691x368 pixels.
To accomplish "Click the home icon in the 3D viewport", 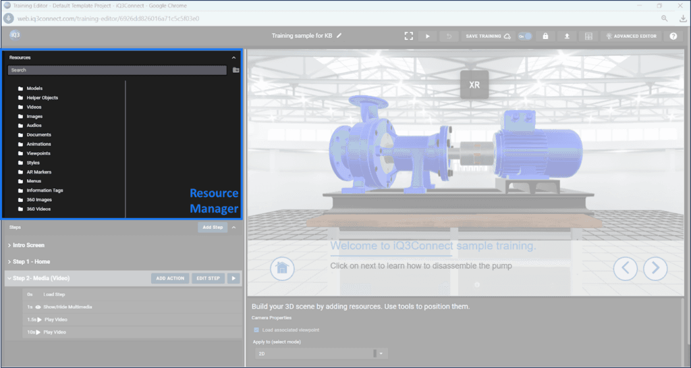I will point(282,268).
